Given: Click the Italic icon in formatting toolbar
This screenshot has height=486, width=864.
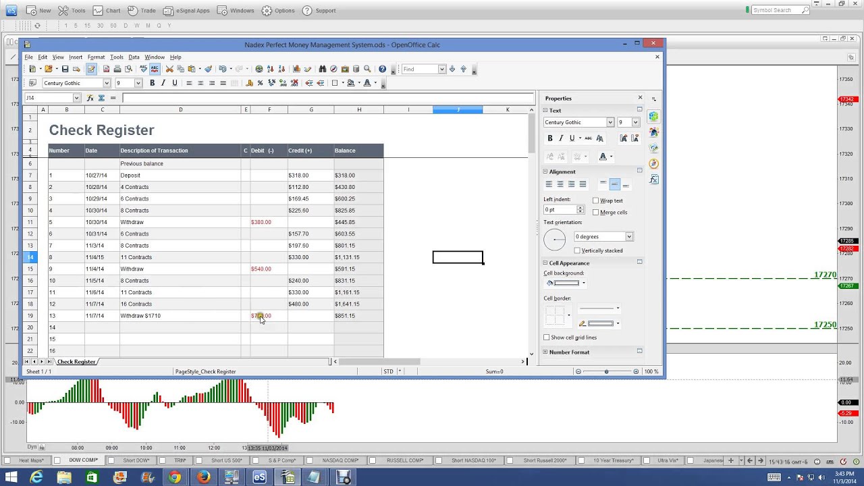Looking at the screenshot, I should pyautogui.click(x=163, y=83).
